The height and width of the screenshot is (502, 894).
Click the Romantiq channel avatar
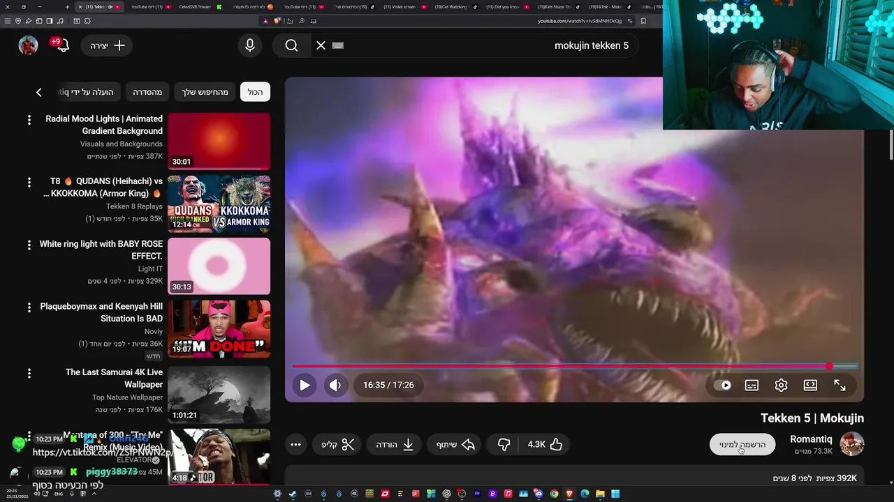(x=851, y=444)
